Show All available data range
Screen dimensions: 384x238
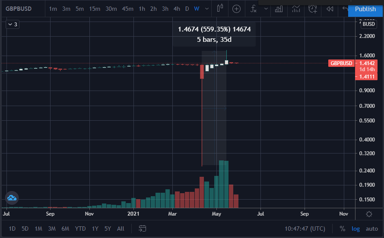[x=121, y=229]
